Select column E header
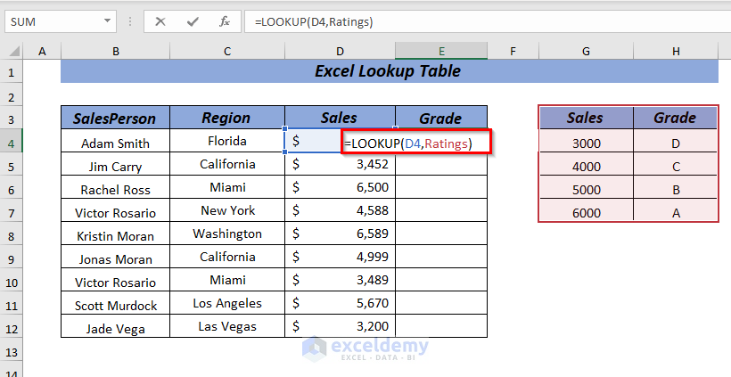This screenshot has height=377, width=731. 441,52
